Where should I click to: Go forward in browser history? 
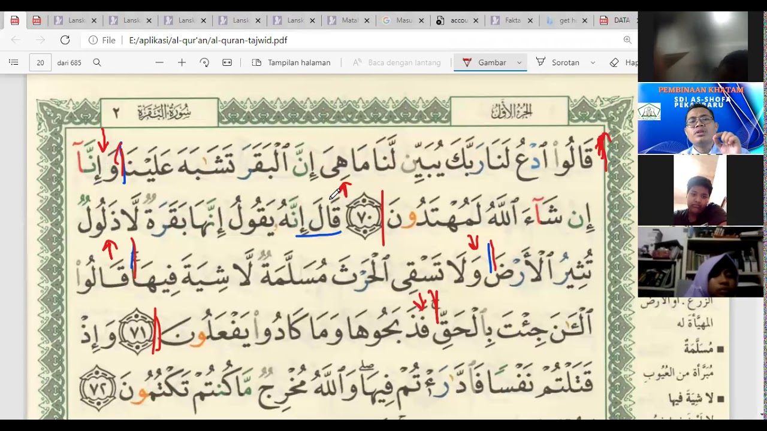(x=40, y=40)
